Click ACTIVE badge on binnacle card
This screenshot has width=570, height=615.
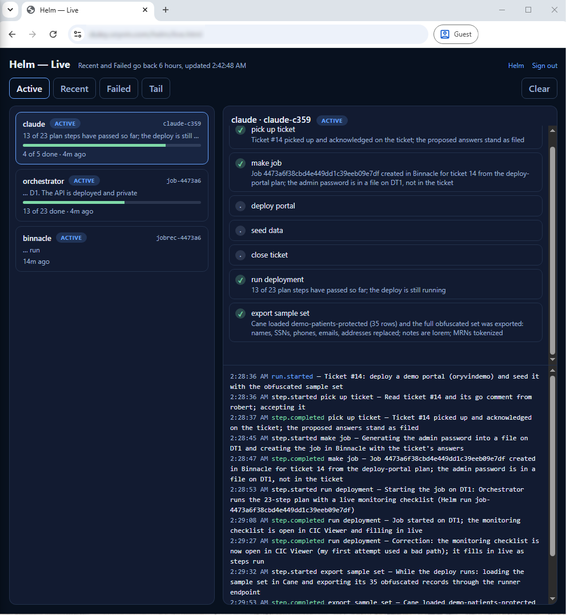click(71, 238)
